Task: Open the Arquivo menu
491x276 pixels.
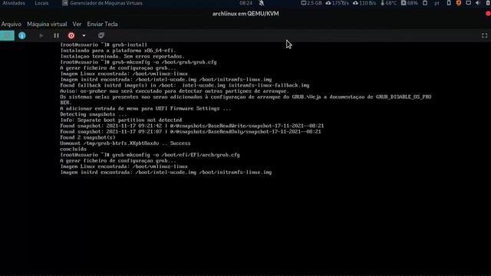Action: (x=12, y=24)
